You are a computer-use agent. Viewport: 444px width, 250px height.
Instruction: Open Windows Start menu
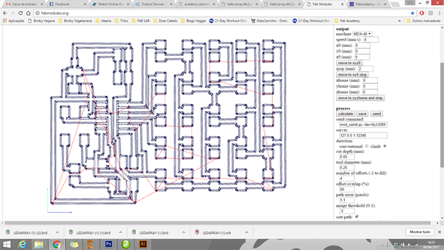[x=6, y=244]
